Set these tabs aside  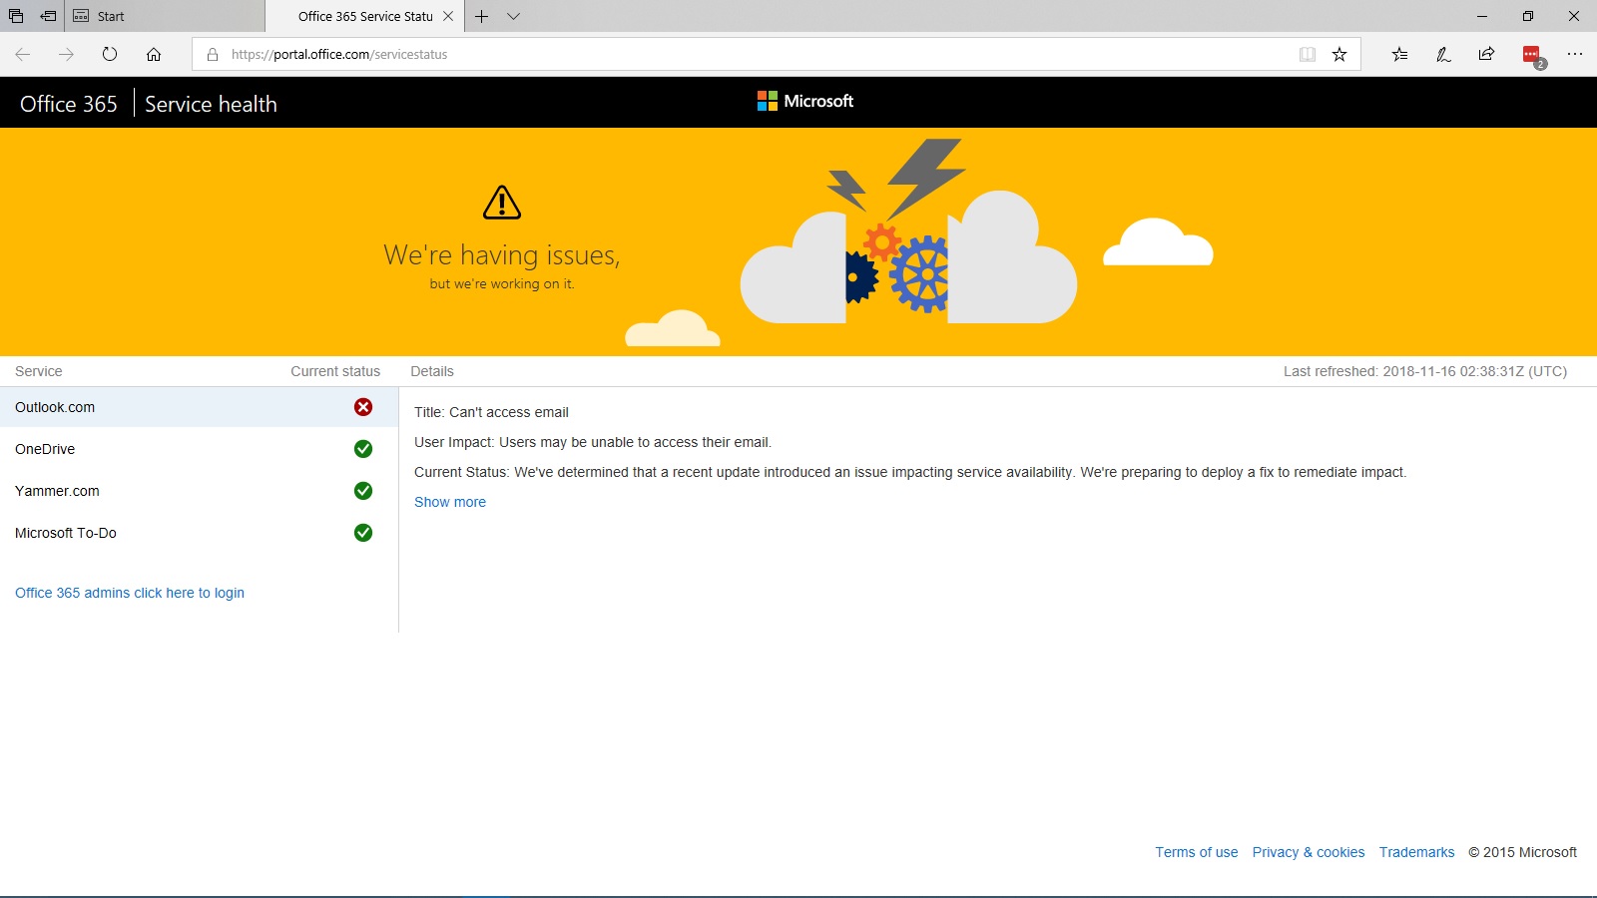tap(48, 16)
